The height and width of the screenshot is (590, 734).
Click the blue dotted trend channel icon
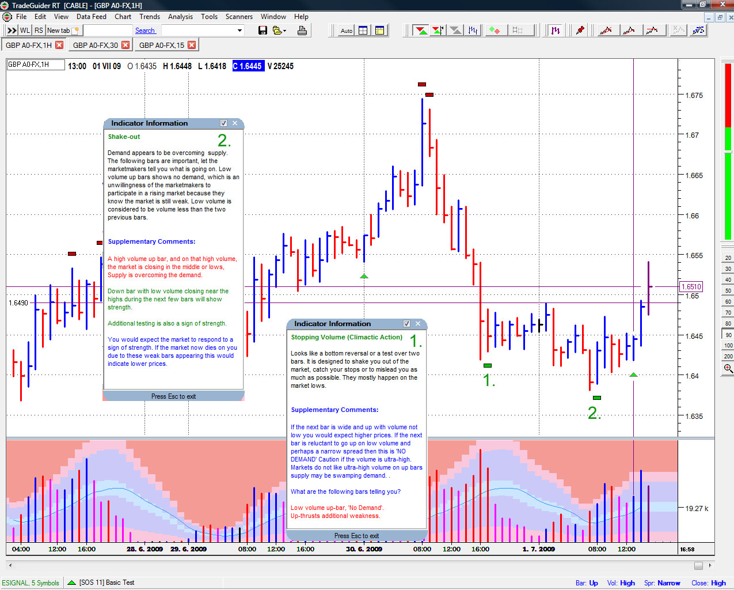tap(698, 31)
